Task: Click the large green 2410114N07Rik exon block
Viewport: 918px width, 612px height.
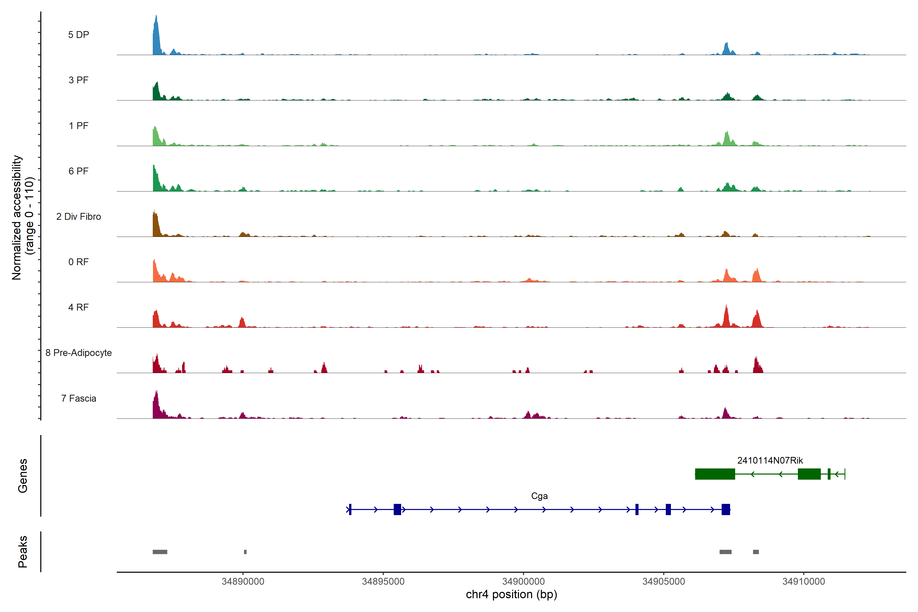Action: 715,474
